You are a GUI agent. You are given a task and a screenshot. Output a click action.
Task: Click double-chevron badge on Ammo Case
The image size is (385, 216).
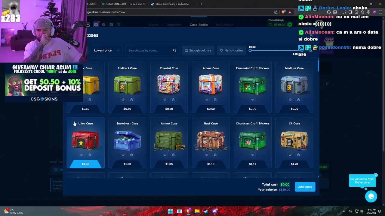click(173, 155)
